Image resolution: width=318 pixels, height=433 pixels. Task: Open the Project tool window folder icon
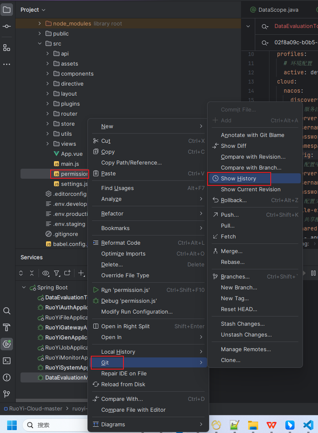(x=7, y=10)
